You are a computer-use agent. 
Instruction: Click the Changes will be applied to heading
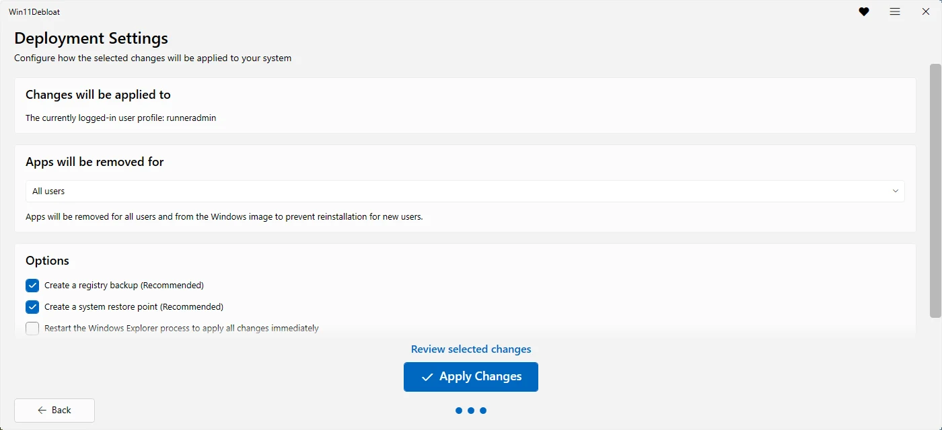(98, 95)
